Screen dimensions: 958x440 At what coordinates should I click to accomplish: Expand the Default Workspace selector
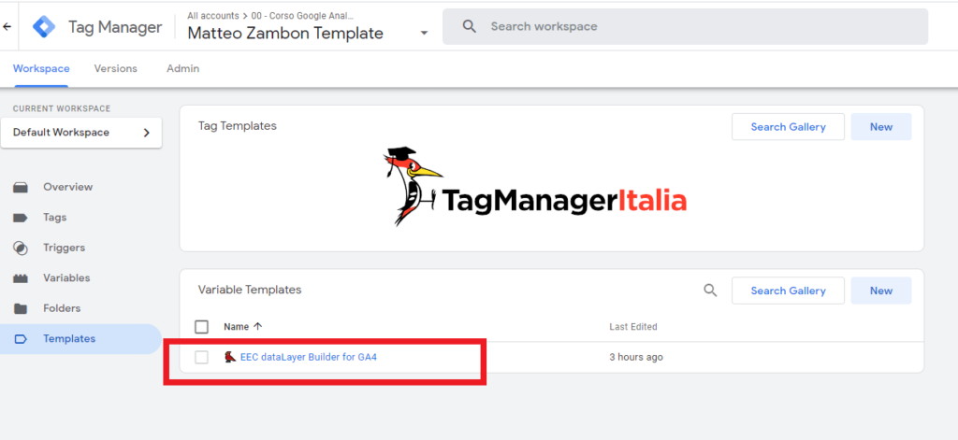81,133
